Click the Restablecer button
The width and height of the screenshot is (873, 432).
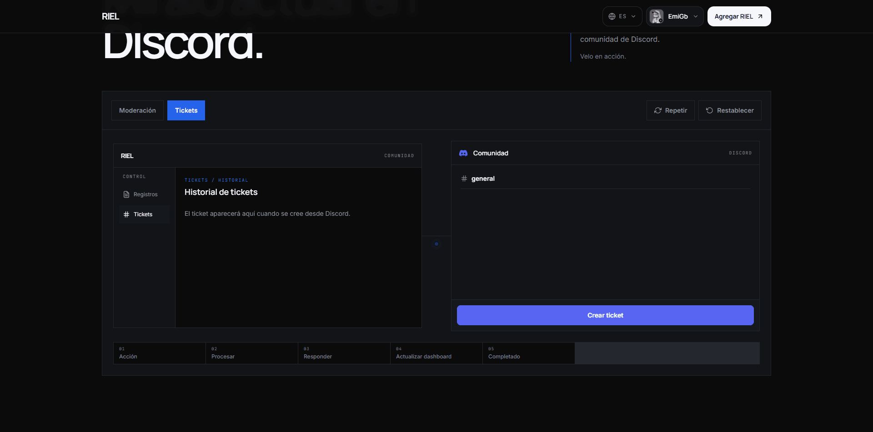coord(729,110)
